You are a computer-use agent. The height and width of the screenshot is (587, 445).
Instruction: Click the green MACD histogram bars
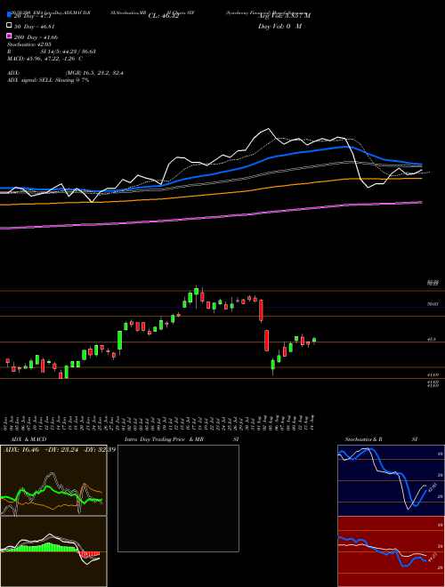tap(42, 547)
